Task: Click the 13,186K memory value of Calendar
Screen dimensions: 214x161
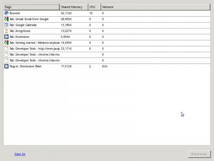Action: coord(66,25)
